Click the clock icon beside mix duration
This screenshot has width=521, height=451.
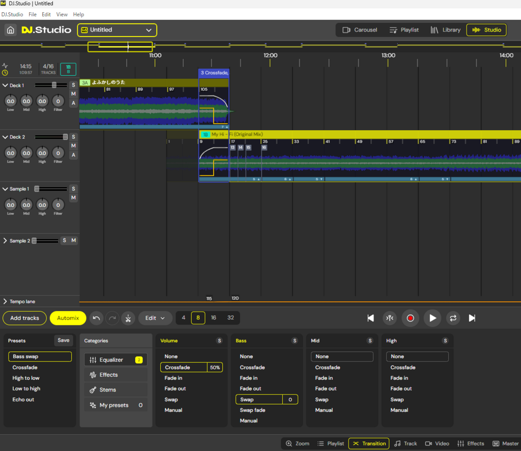5,72
